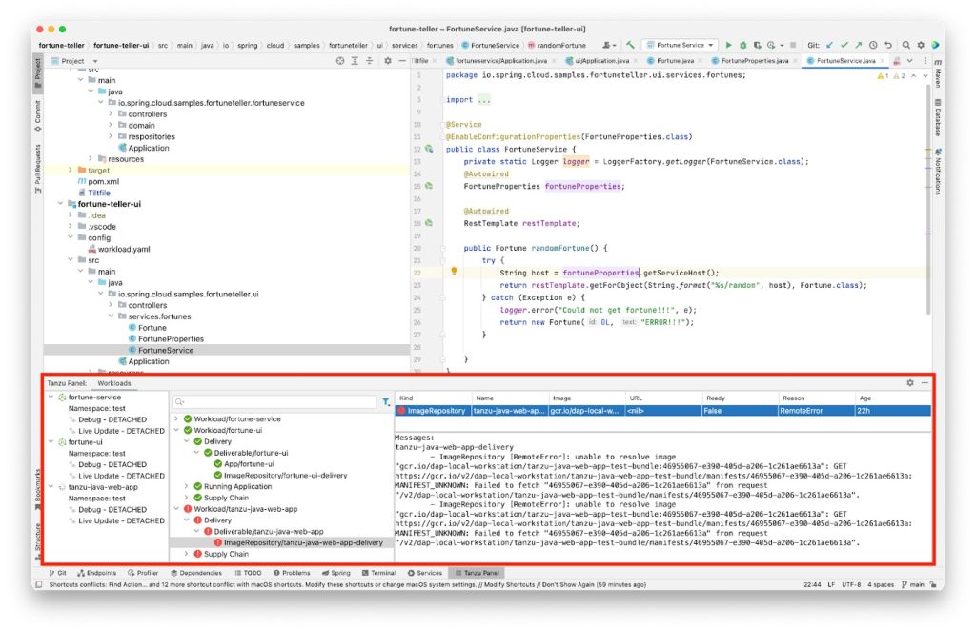The image size is (976, 632).
Task: Click the Build hammer icon
Action: (630, 45)
